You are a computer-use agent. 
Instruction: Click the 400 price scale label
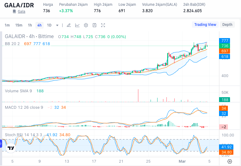pyautogui.click(x=225, y=76)
